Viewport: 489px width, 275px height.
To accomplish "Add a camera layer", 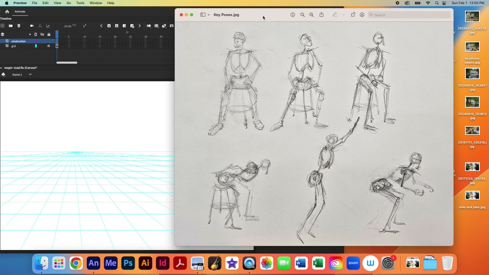I will click(32, 26).
